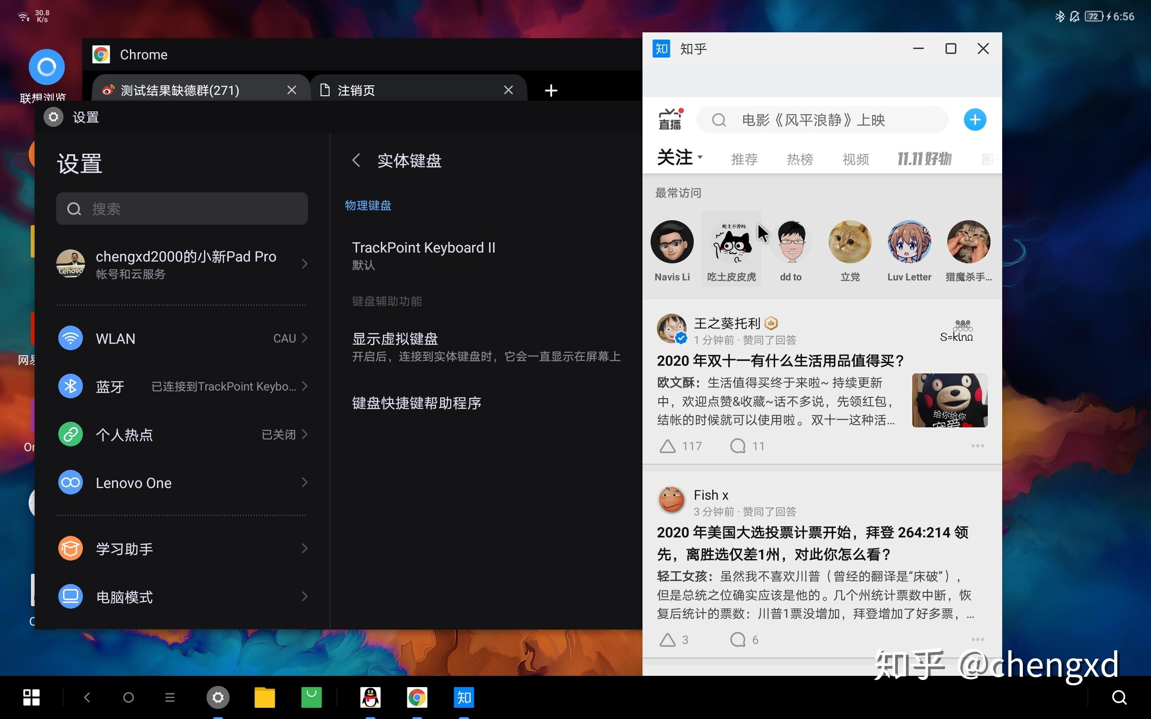This screenshot has width=1151, height=719.
Task: Open the Kumamon thumbnail image in post
Action: tap(949, 400)
